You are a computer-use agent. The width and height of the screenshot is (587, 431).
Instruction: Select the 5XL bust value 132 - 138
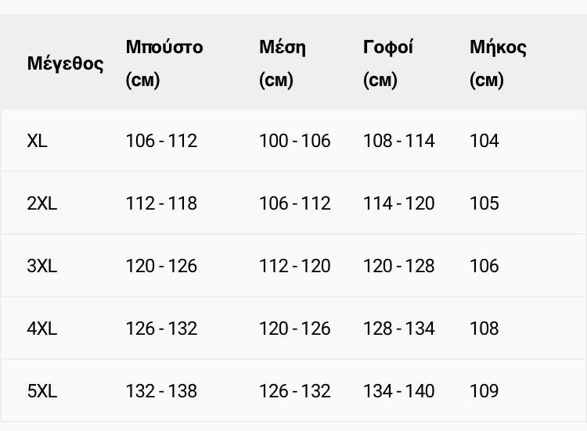(161, 391)
